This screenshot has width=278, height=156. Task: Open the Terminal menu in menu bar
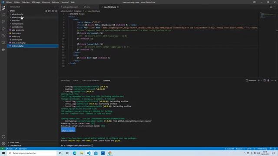click(x=65, y=2)
